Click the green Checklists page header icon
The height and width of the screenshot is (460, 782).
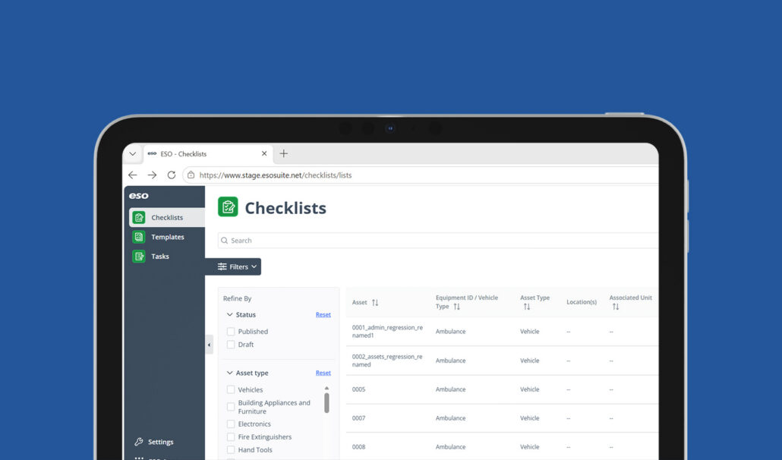(x=228, y=206)
